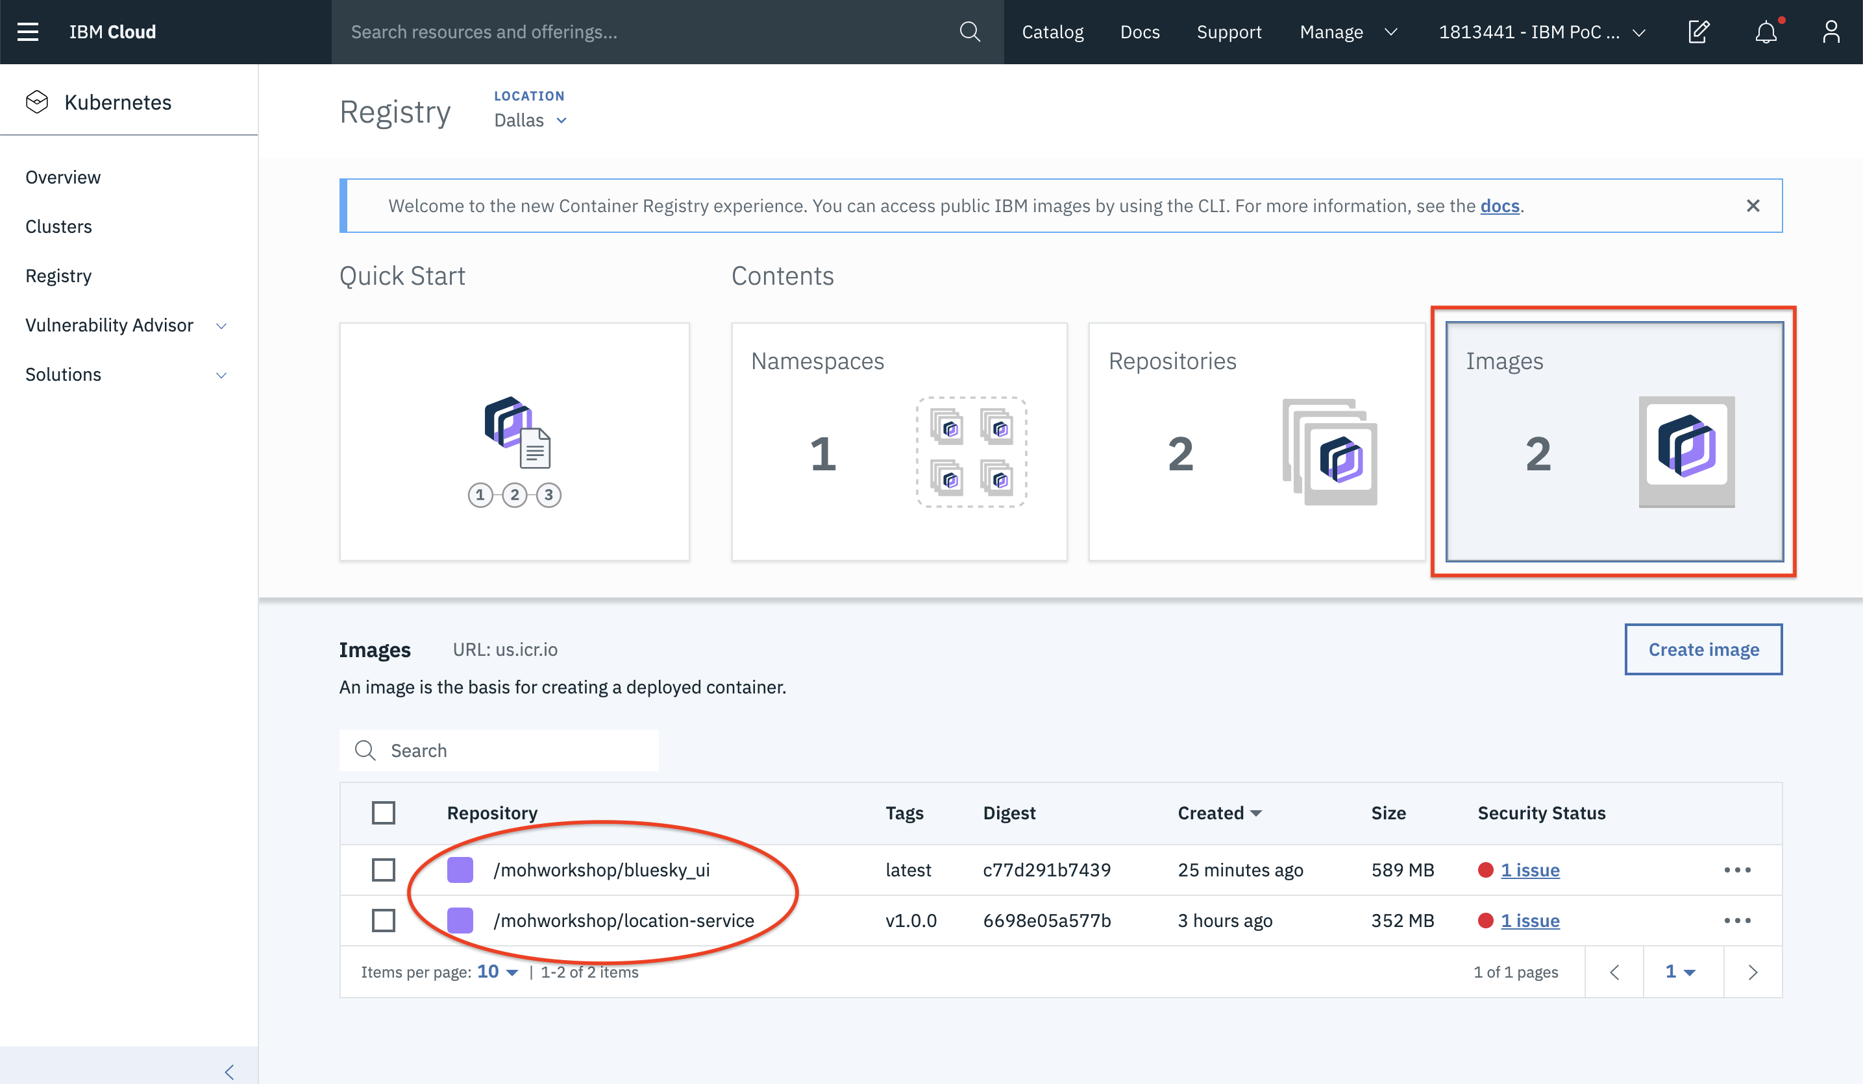Image resolution: width=1863 pixels, height=1084 pixels.
Task: Click the search magnifier icon in header
Action: point(970,32)
